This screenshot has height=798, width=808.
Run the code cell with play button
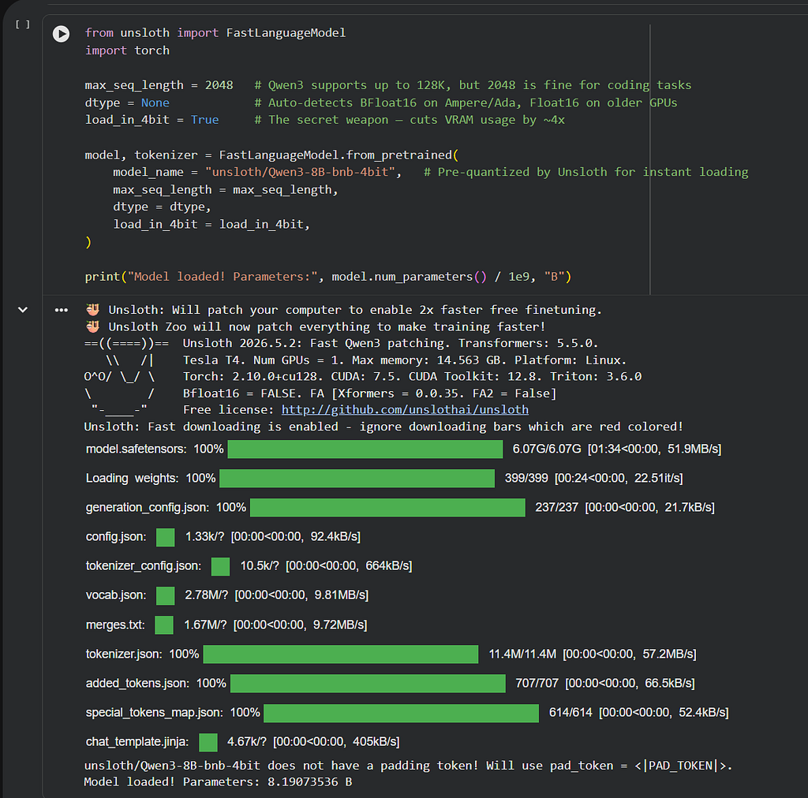click(61, 34)
